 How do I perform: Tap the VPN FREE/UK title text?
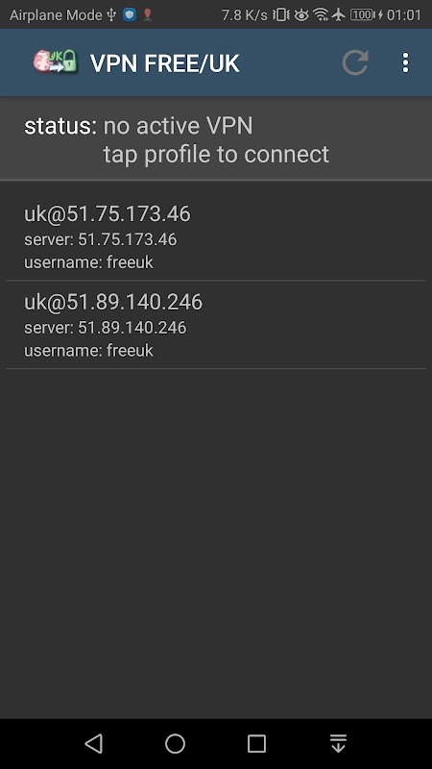click(x=164, y=63)
